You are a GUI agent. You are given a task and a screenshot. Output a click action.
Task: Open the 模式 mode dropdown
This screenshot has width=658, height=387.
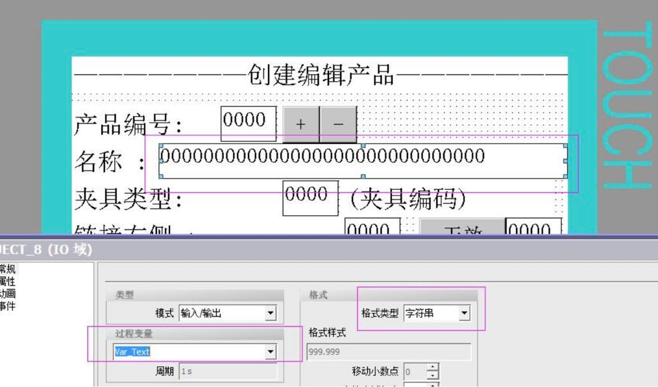pos(271,314)
